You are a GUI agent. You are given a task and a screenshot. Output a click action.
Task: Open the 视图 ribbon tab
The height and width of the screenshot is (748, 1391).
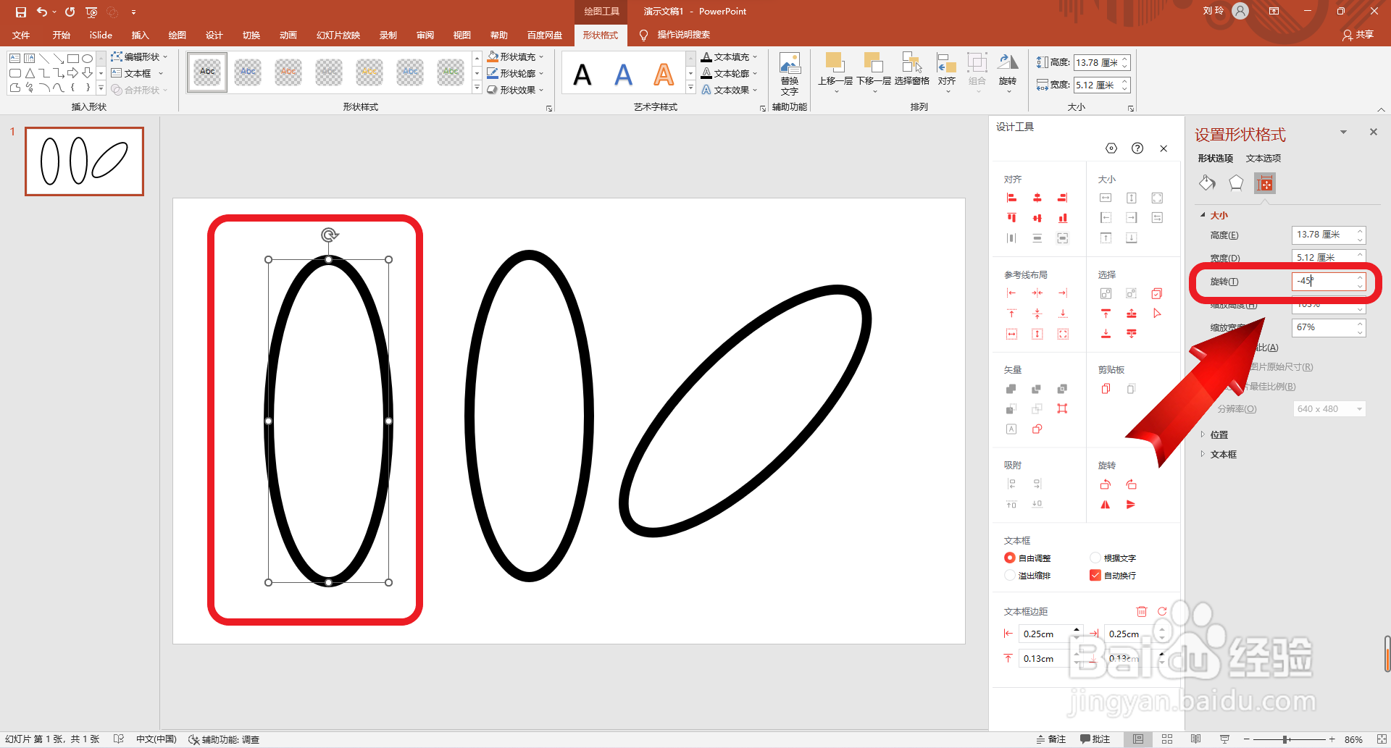462,35
